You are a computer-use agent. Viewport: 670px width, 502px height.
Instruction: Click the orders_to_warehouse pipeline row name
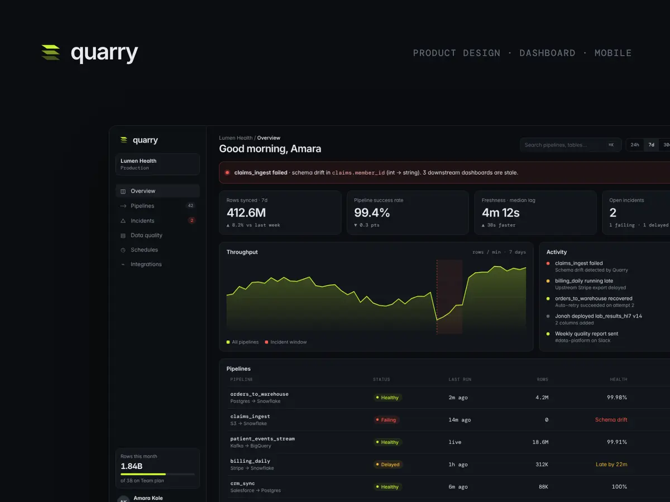[259, 394]
